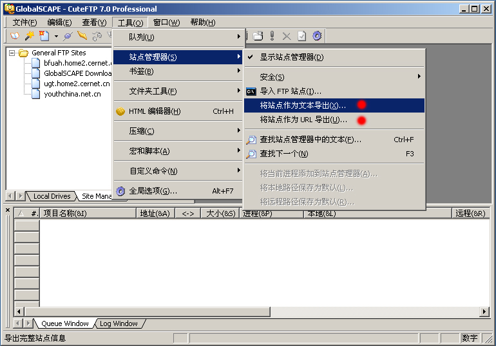
Task: Click the New Folder toolbar icon
Action: pos(258,35)
